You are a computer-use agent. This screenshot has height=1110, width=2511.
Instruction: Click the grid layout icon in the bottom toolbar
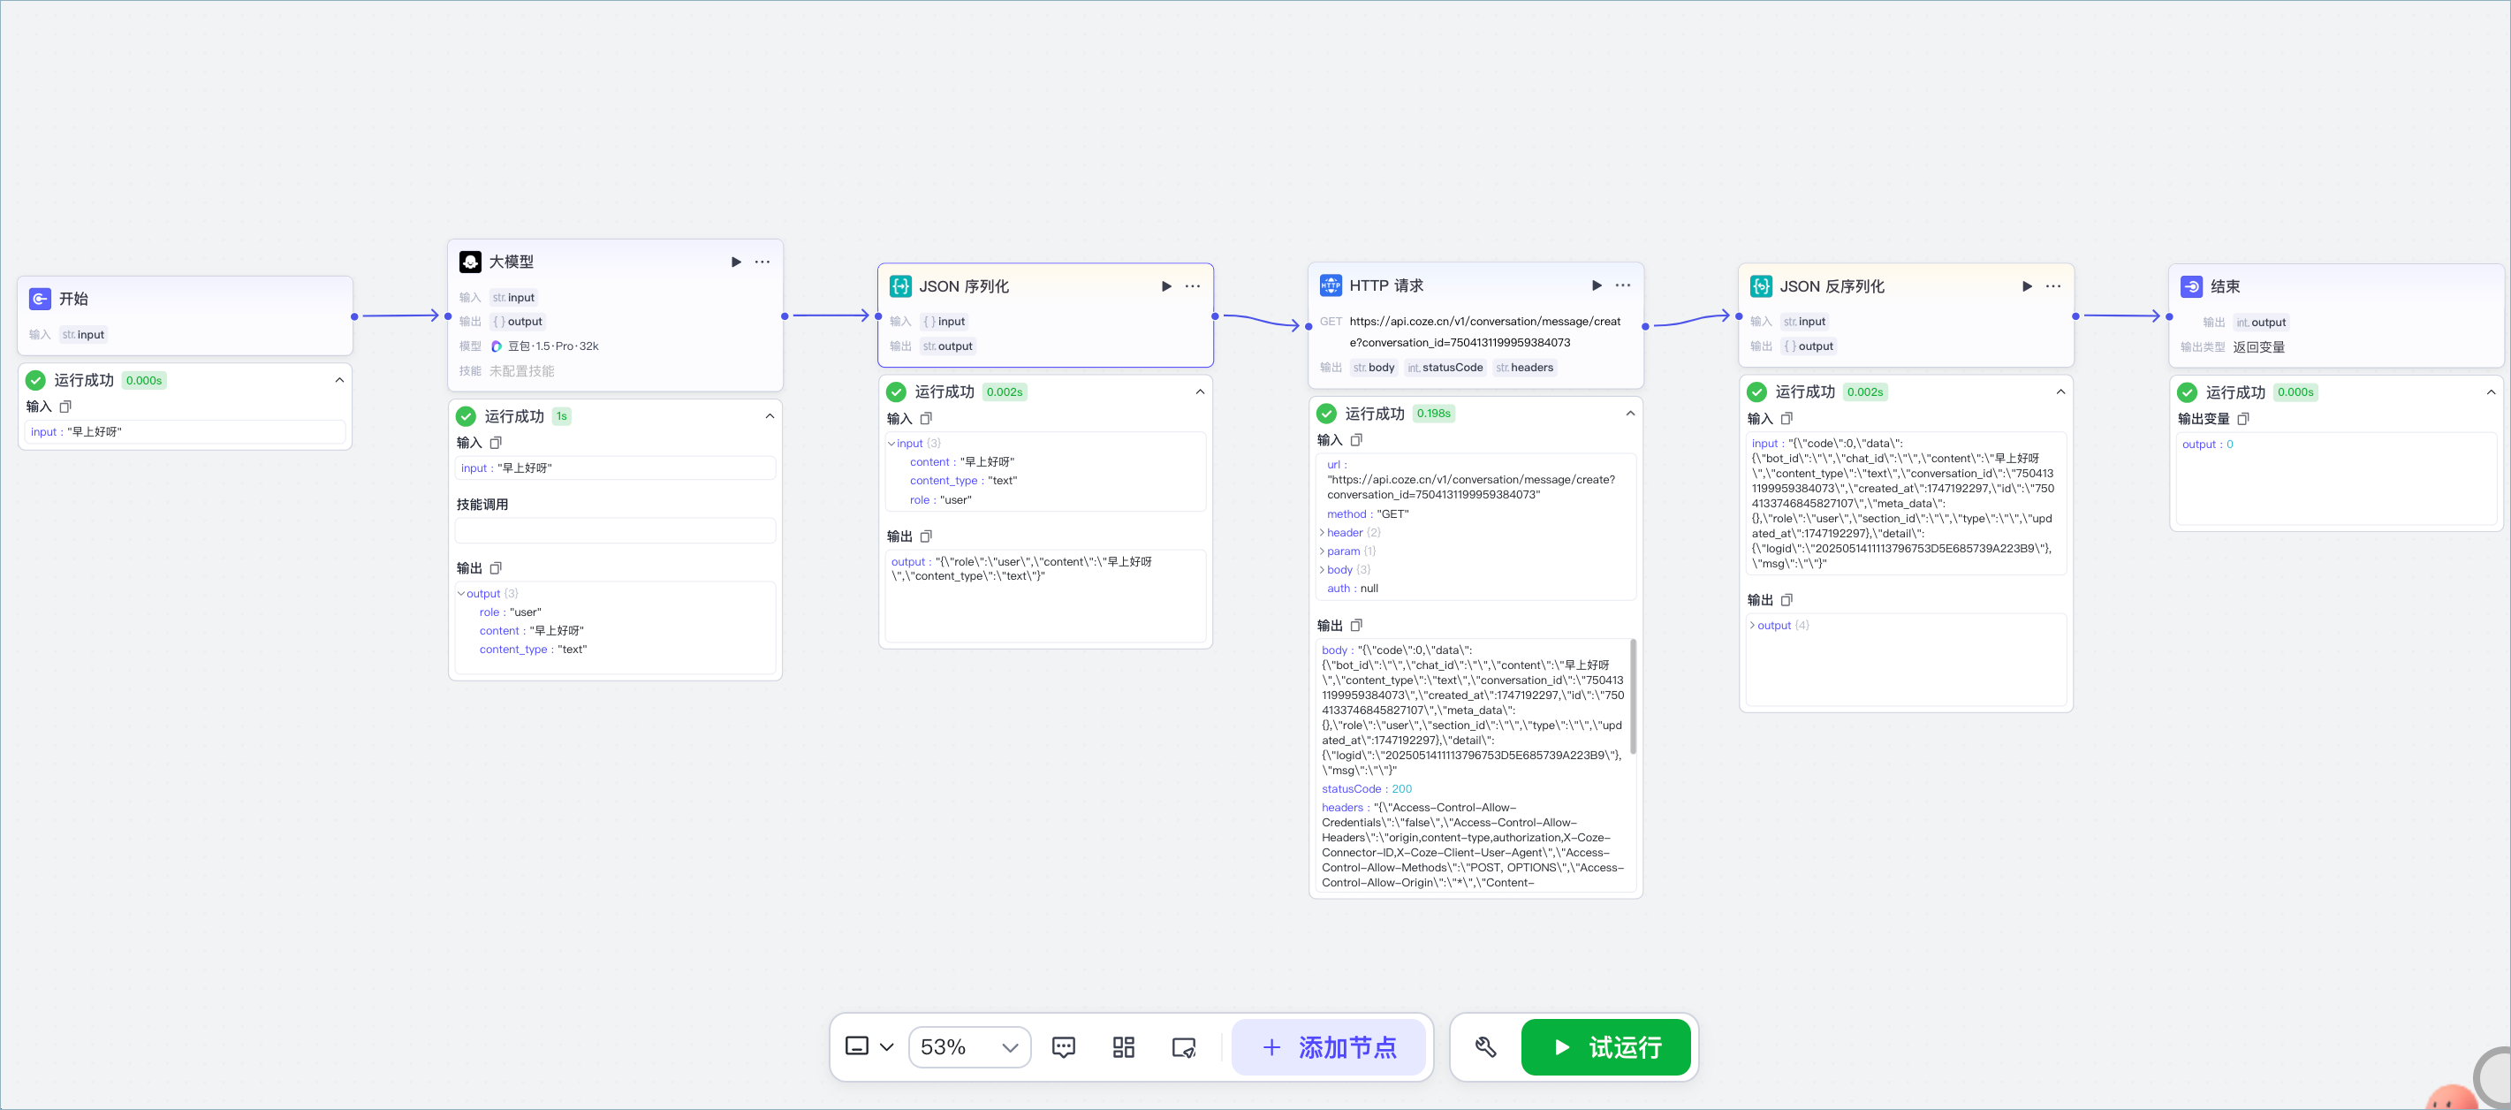click(1123, 1046)
